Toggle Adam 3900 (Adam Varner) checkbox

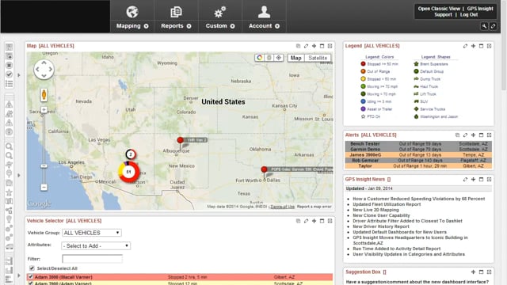coord(31,283)
